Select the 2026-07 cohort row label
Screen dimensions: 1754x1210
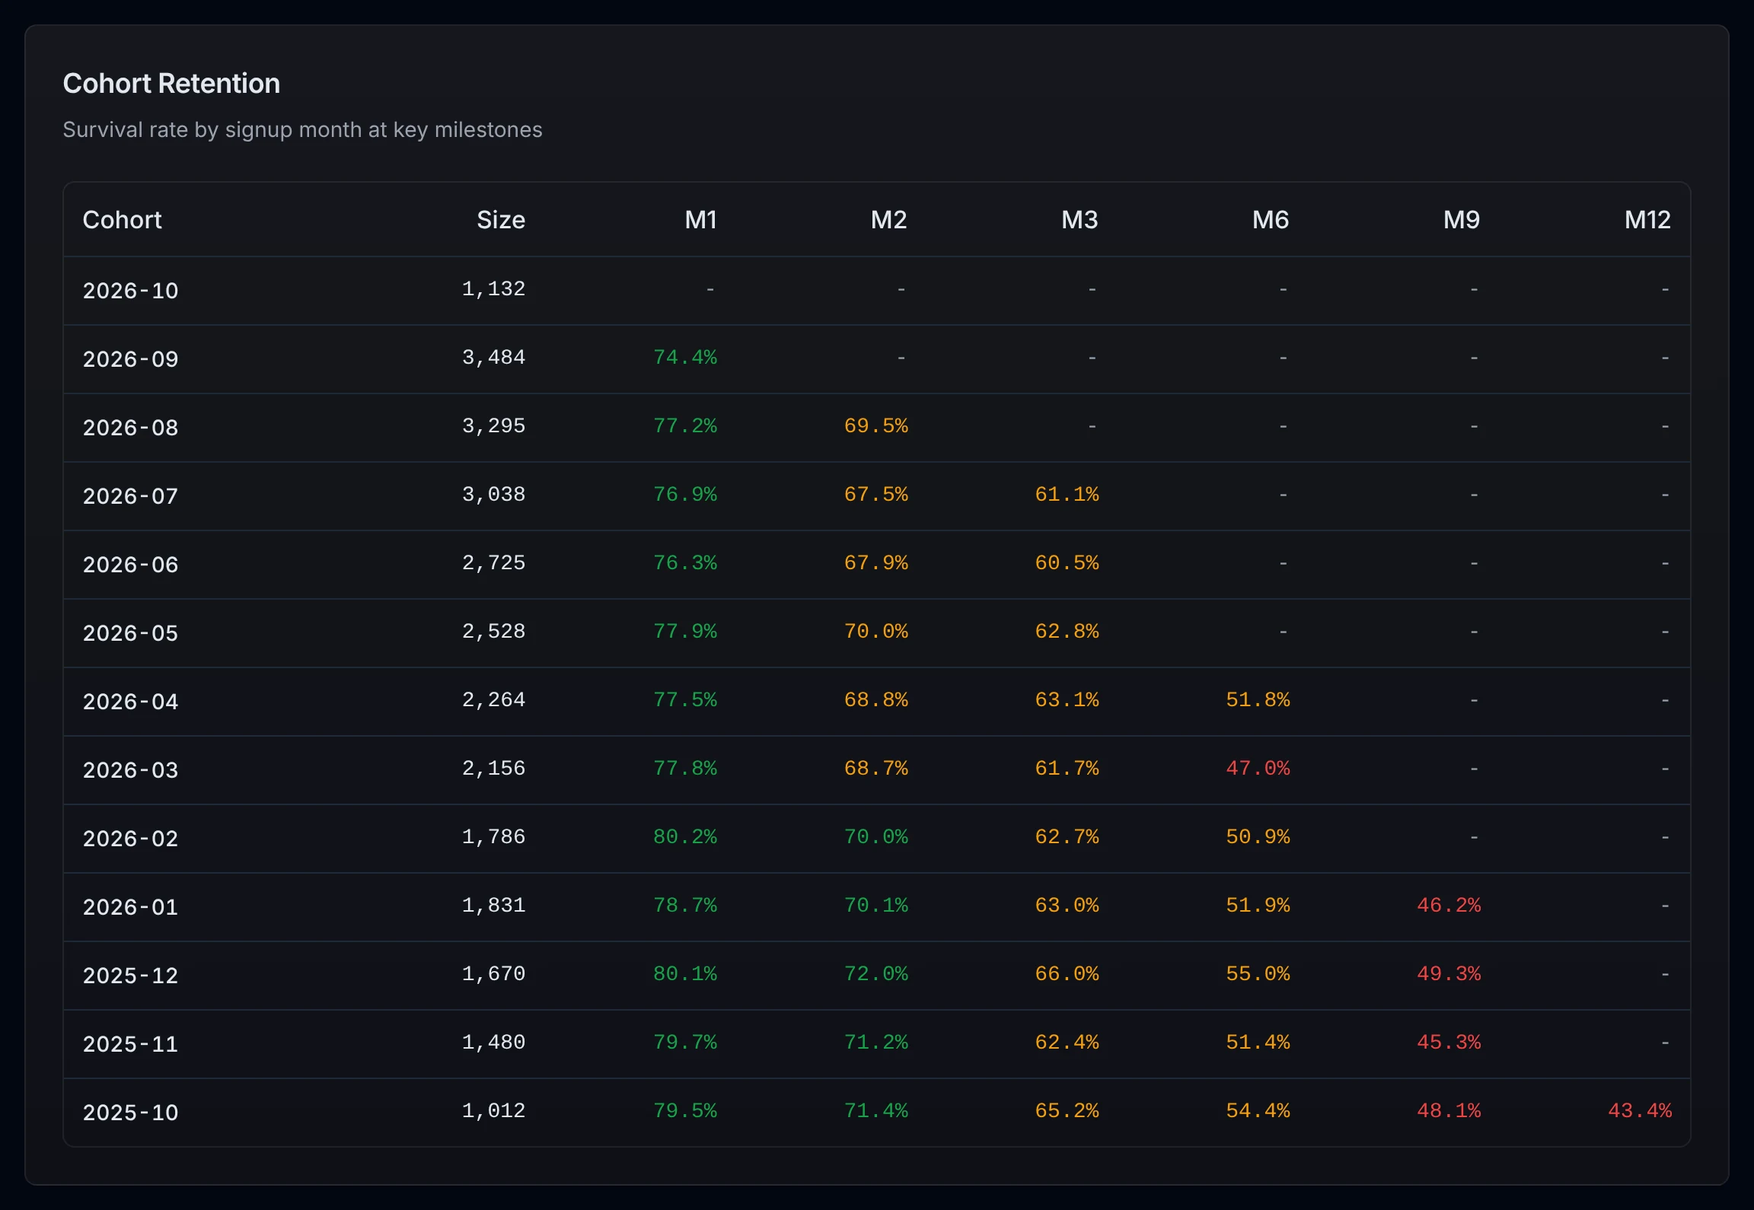point(130,496)
